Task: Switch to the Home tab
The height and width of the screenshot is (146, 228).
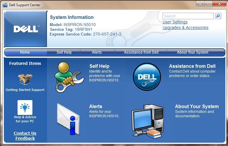Action: 25,52
